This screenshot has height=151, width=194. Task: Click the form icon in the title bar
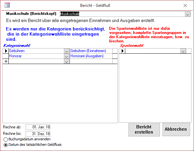click(7, 5)
